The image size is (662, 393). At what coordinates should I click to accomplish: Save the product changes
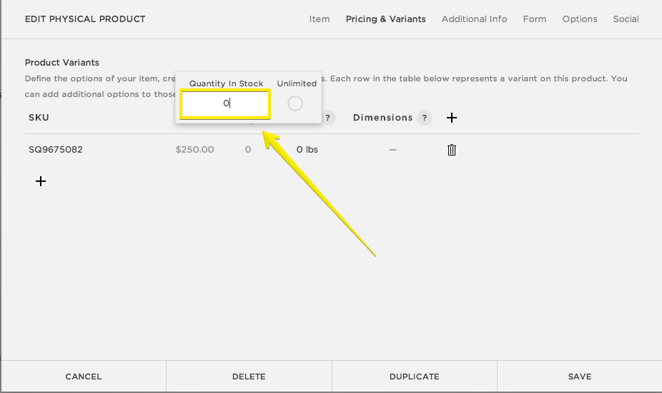coord(579,377)
